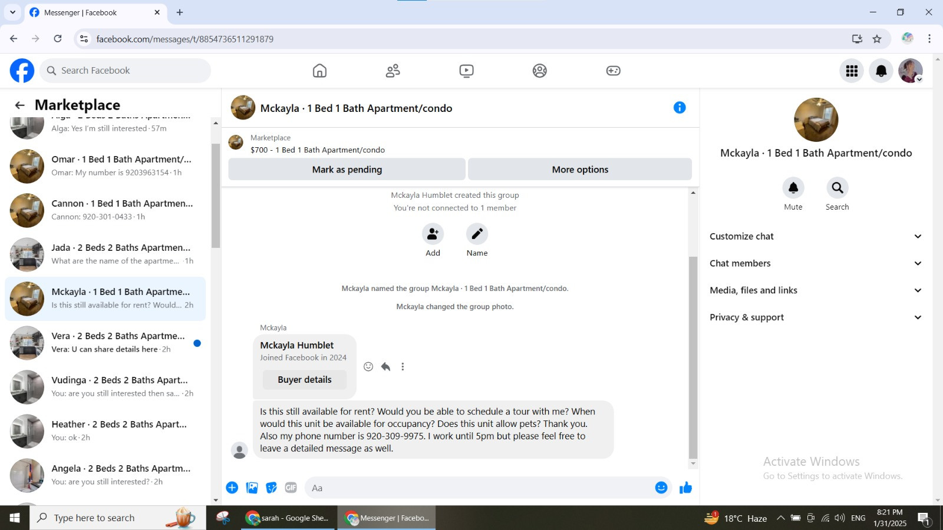Open the three-dot menu on Mckayla's message
The height and width of the screenshot is (530, 943).
[403, 367]
